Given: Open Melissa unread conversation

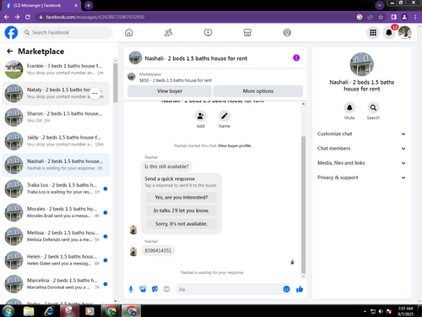Looking at the screenshot, I should [56, 236].
